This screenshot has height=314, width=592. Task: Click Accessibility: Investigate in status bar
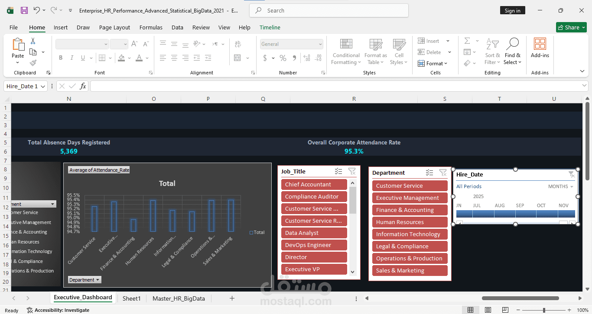pyautogui.click(x=58, y=310)
